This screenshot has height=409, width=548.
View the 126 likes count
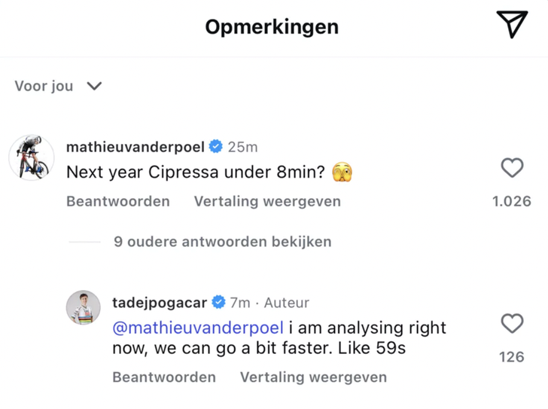click(x=512, y=357)
